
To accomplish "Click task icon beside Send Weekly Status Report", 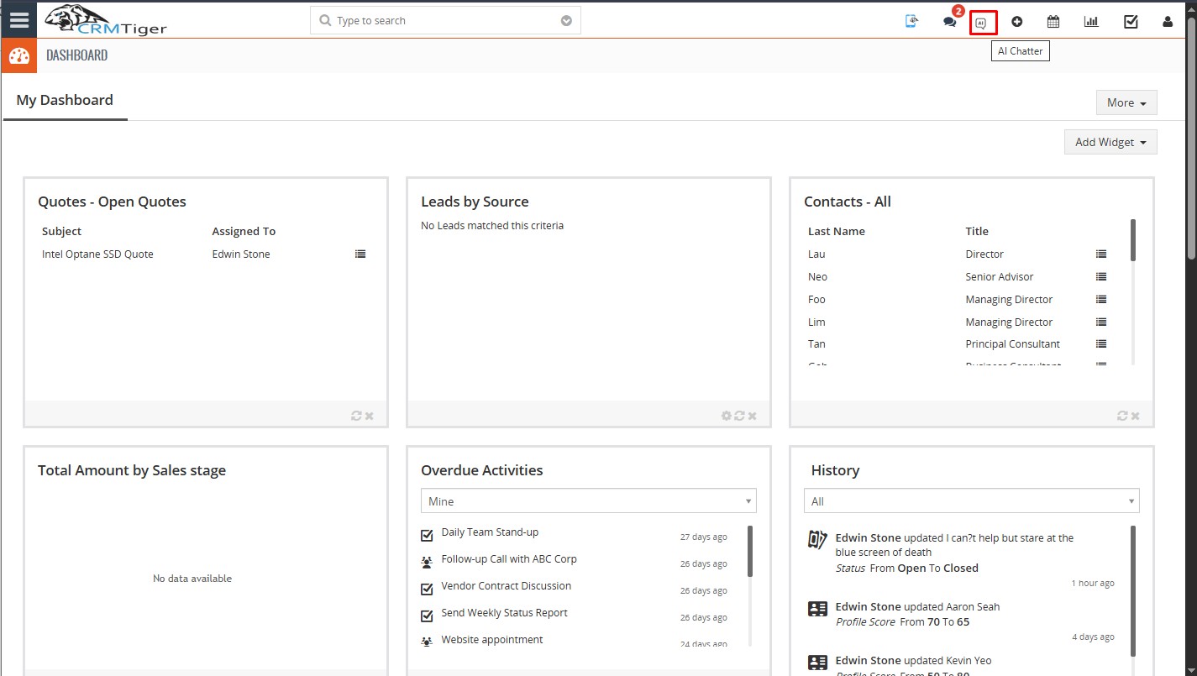I will [x=427, y=616].
